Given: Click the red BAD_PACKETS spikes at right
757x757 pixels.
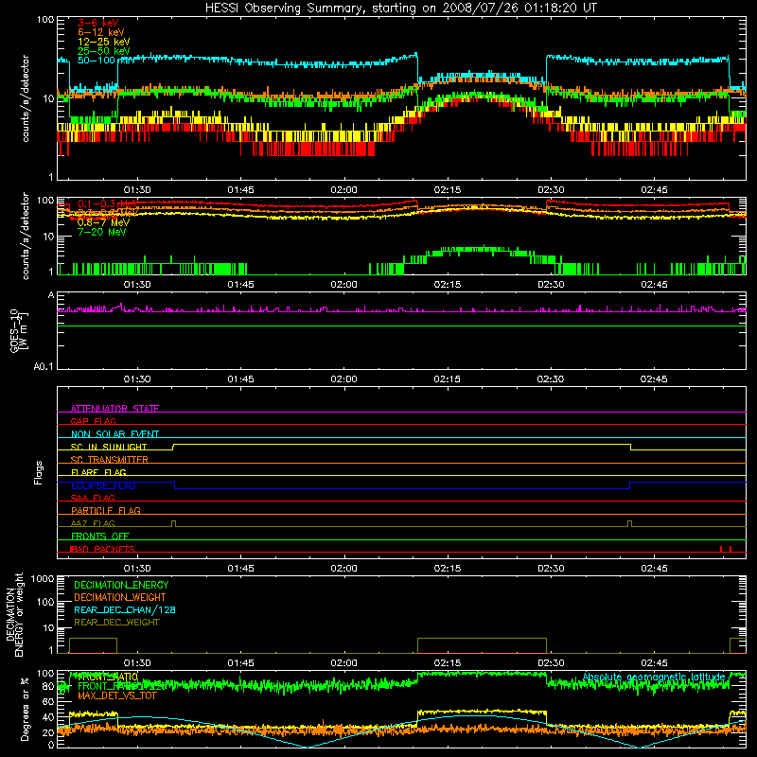Looking at the screenshot, I should [x=726, y=549].
